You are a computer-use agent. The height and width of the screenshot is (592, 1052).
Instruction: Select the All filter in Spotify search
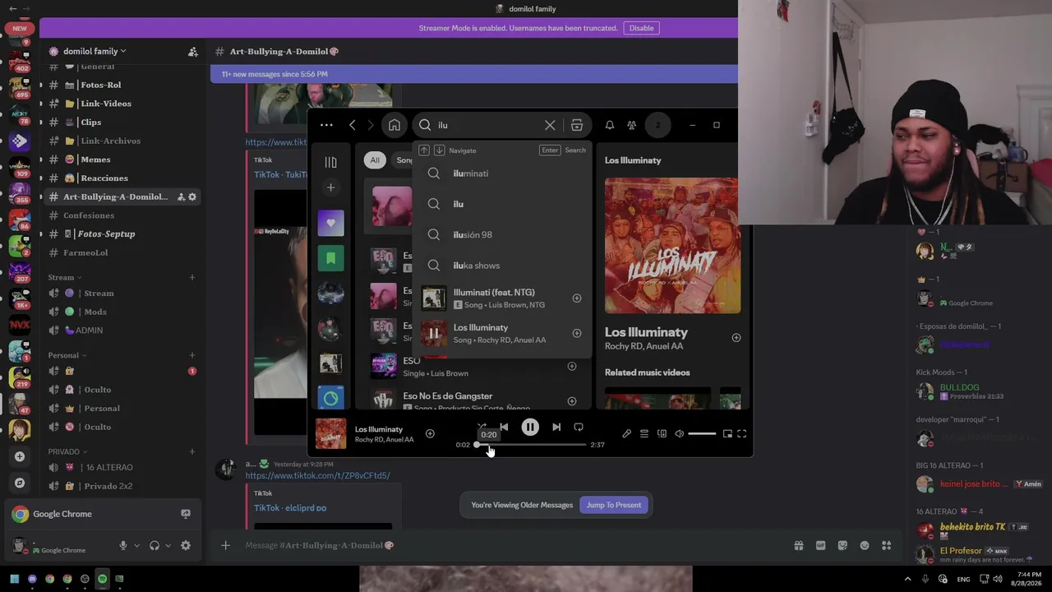click(375, 160)
